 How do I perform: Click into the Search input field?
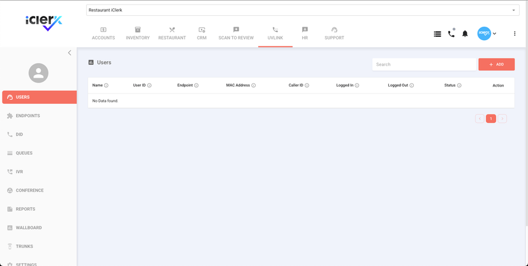click(424, 64)
